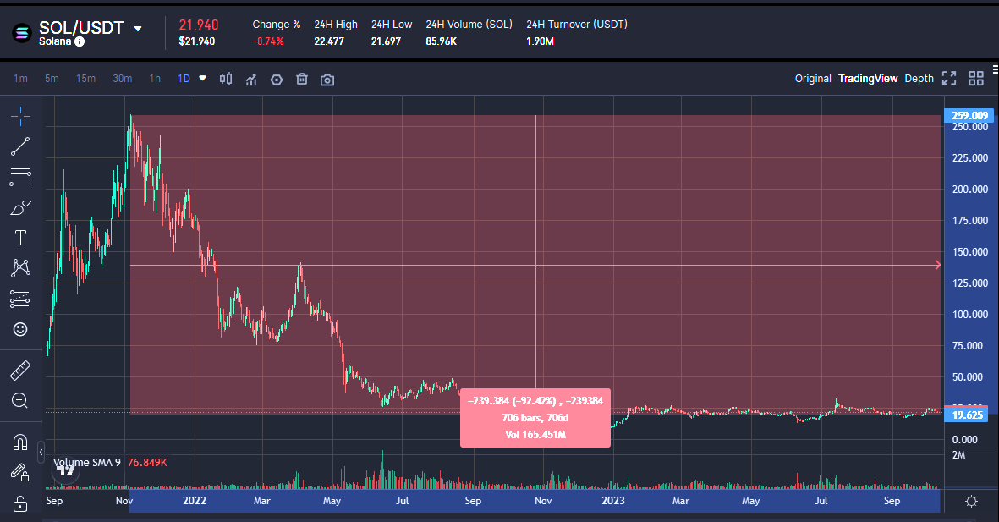This screenshot has height=522, width=999.
Task: Click the Solana coin logo
Action: pyautogui.click(x=22, y=32)
